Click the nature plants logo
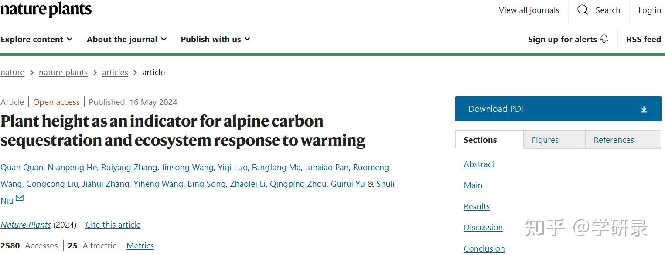This screenshot has width=665, height=255. coord(46,10)
